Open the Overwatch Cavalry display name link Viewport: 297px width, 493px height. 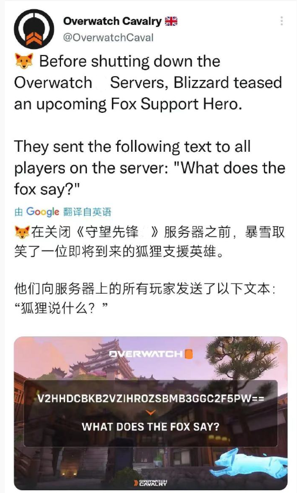[112, 21]
